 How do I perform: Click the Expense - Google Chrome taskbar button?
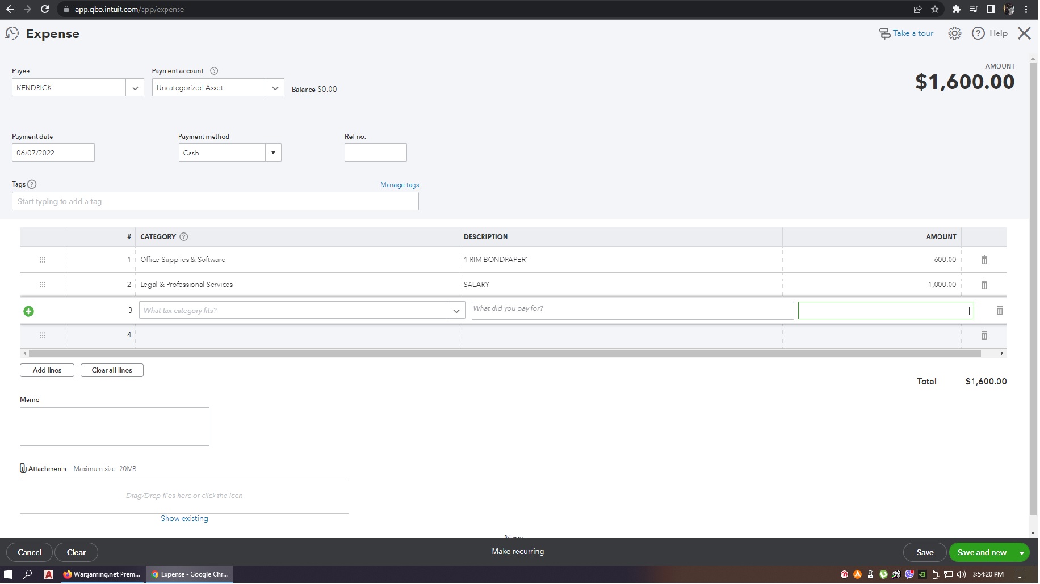click(x=190, y=575)
